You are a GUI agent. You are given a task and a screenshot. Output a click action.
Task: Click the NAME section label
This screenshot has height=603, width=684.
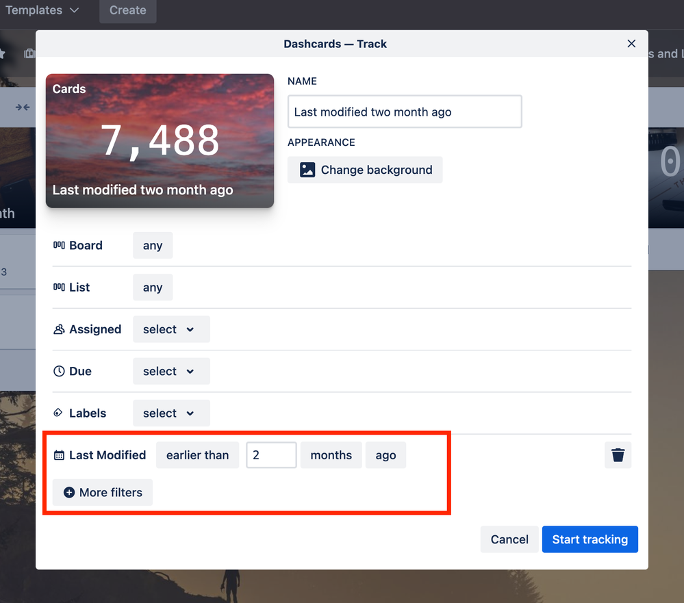tap(303, 81)
